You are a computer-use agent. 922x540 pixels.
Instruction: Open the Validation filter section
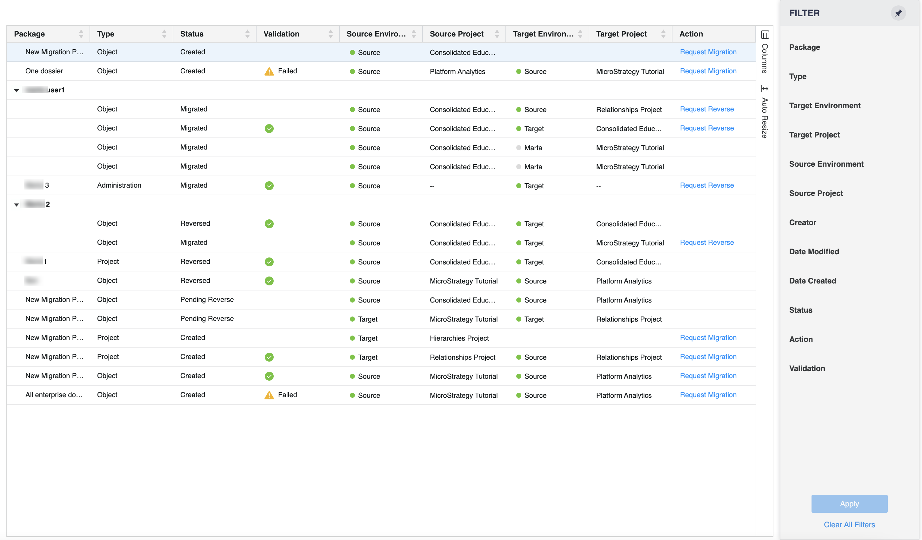807,368
